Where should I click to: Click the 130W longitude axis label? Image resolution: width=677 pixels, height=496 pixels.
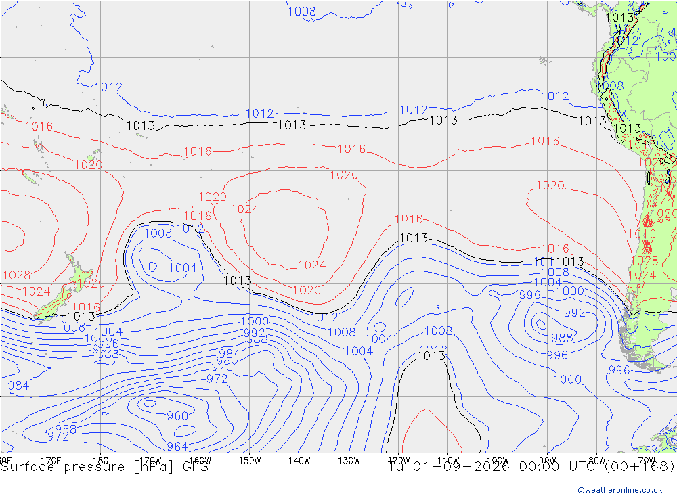tap(349, 461)
